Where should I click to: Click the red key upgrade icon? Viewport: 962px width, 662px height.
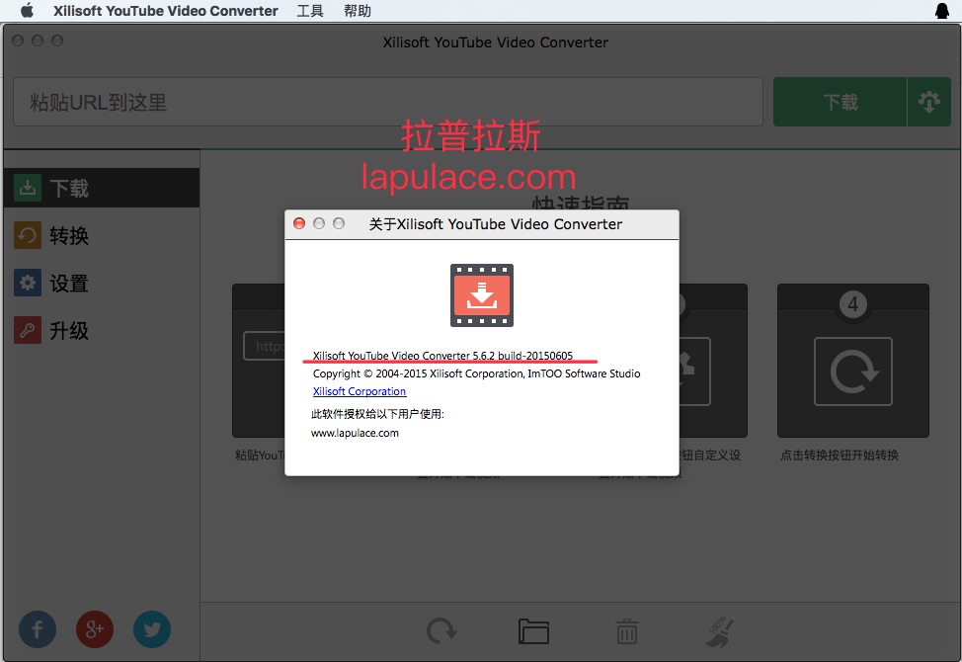pos(28,331)
